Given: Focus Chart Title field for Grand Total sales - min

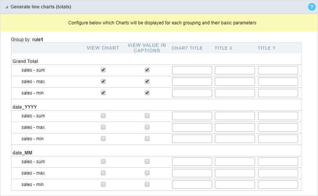Looking at the screenshot, I should coord(192,93).
